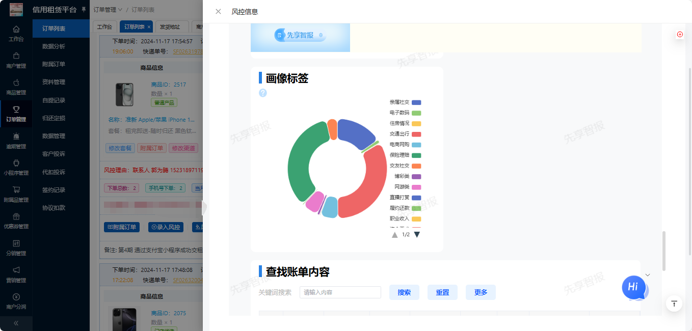Click the drawer scrollbar thumb
The width and height of the screenshot is (692, 331).
coord(663,251)
